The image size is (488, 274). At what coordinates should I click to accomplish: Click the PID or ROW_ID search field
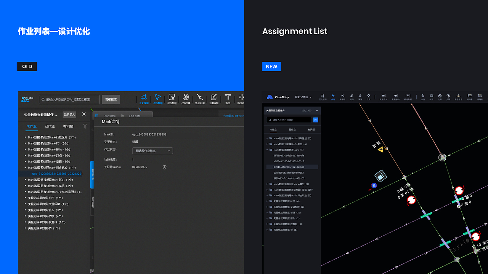click(x=69, y=100)
